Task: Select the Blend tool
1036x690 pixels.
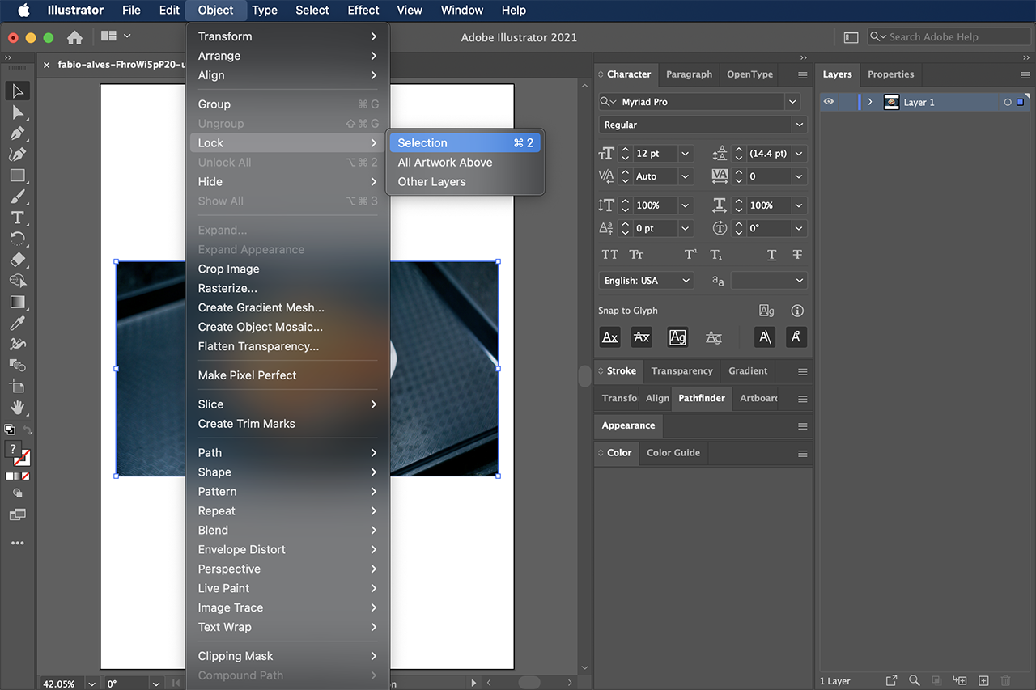Action: point(17,365)
